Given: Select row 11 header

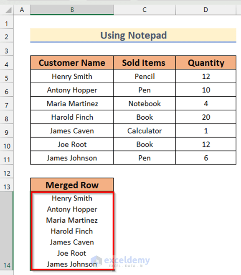Looking at the screenshot, I should click(x=7, y=158).
